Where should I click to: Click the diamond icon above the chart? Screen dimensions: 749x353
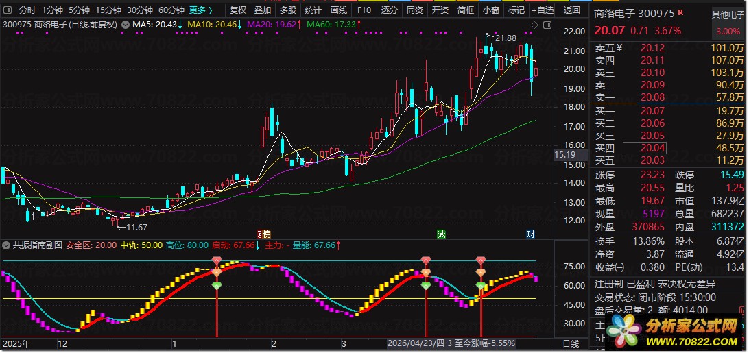[534, 25]
